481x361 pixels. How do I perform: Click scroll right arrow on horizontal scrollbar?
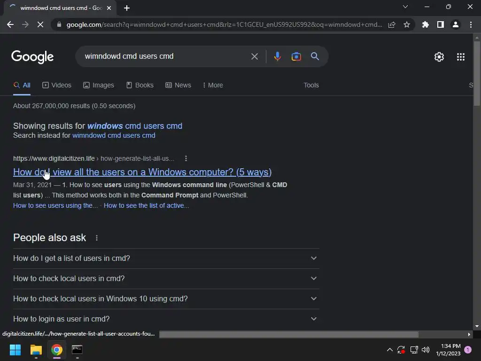[469, 335]
